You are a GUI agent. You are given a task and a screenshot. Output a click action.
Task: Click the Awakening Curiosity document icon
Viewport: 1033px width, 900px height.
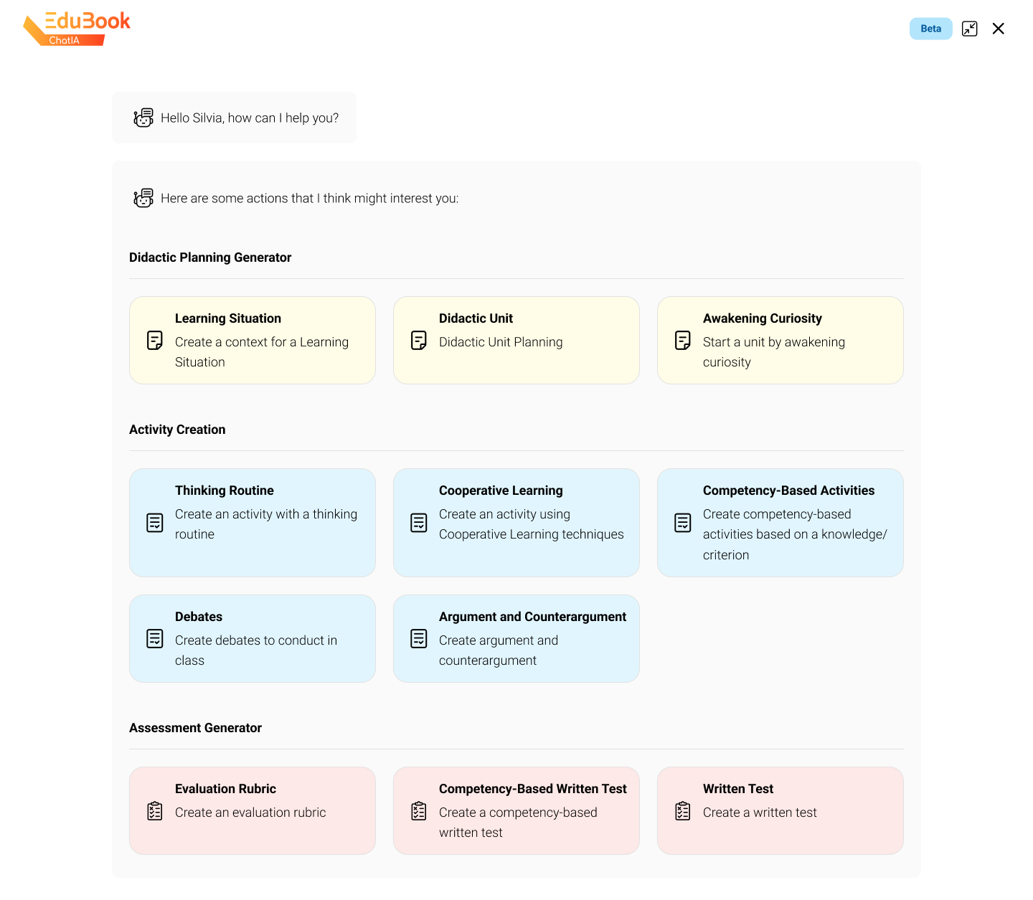682,341
